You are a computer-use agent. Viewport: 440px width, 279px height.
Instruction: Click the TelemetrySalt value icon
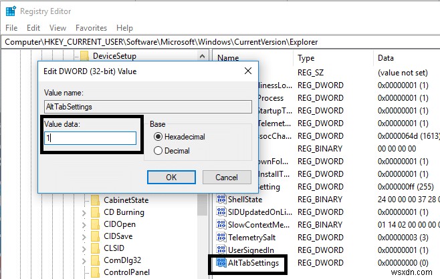221,237
